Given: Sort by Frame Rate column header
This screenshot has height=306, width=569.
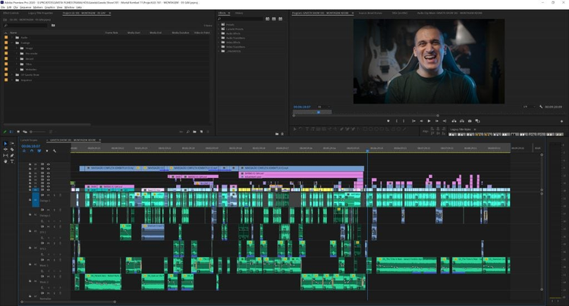Looking at the screenshot, I should pyautogui.click(x=112, y=33).
